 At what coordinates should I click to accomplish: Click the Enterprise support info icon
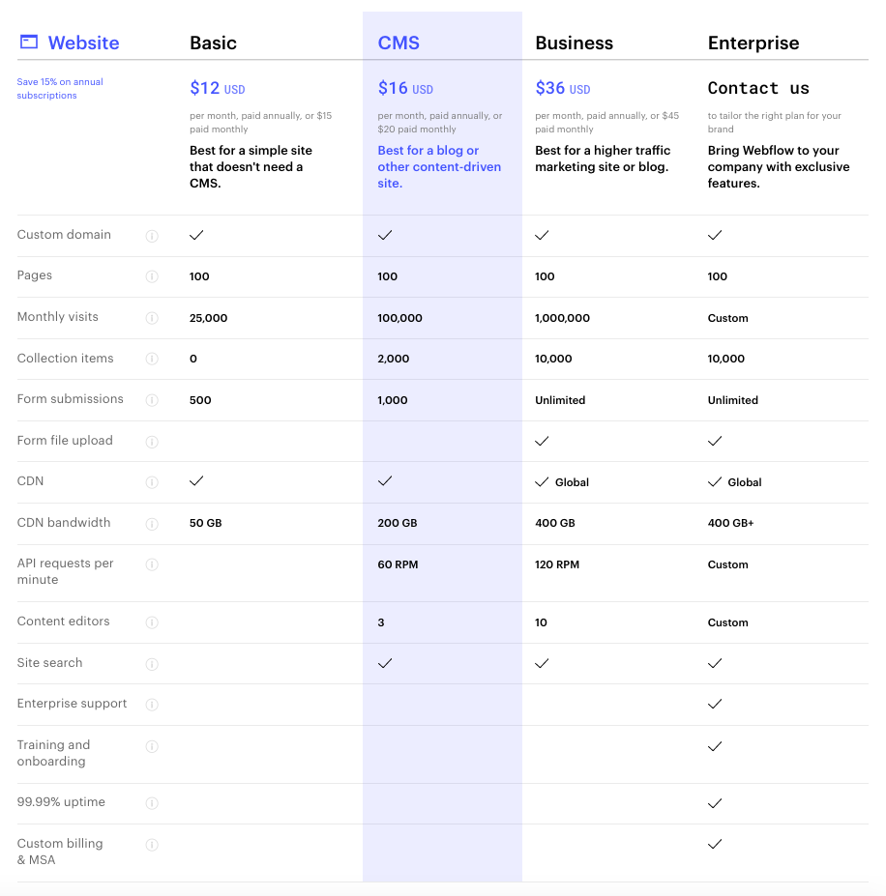pyautogui.click(x=152, y=705)
